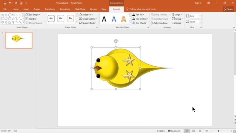The image size is (236, 133).
Task: Open Align dropdown
Action: pos(177,15)
